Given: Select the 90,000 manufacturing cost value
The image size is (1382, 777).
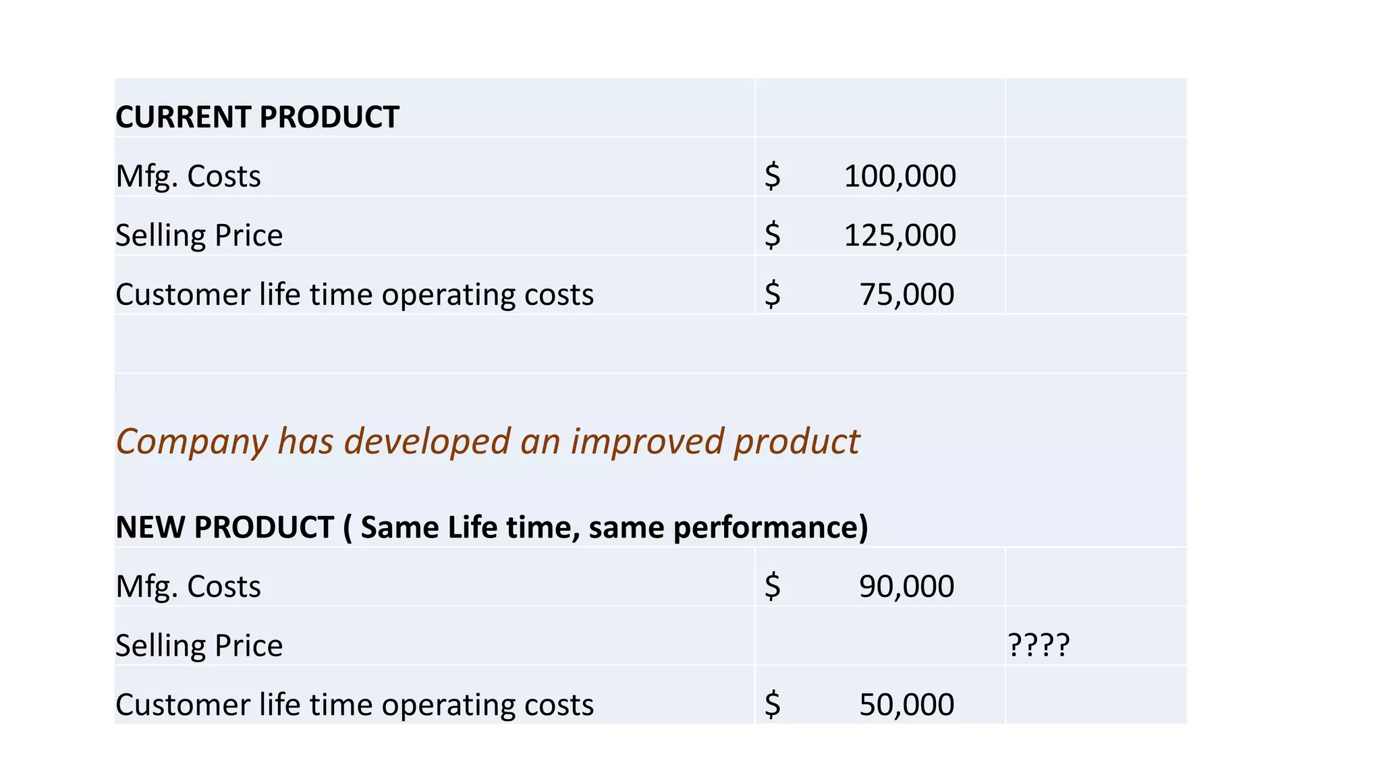Looking at the screenshot, I should [x=907, y=586].
